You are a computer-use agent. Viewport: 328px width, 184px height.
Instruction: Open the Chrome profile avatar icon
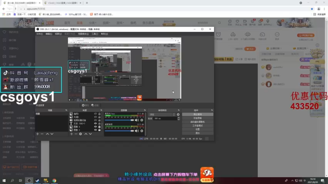click(x=319, y=9)
